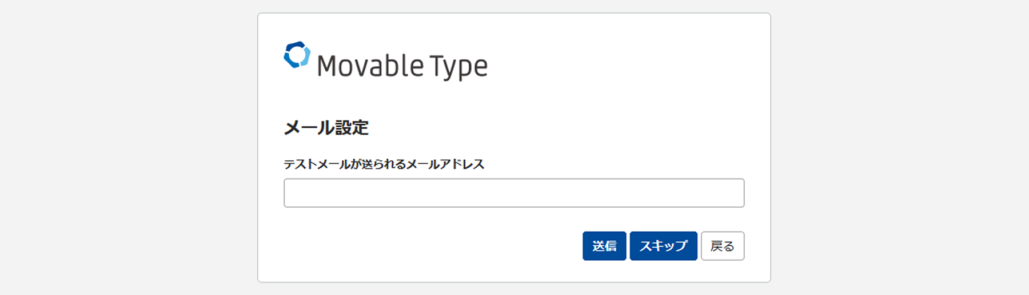Hit the blue 送信 submit button
This screenshot has height=295, width=1029.
[604, 246]
